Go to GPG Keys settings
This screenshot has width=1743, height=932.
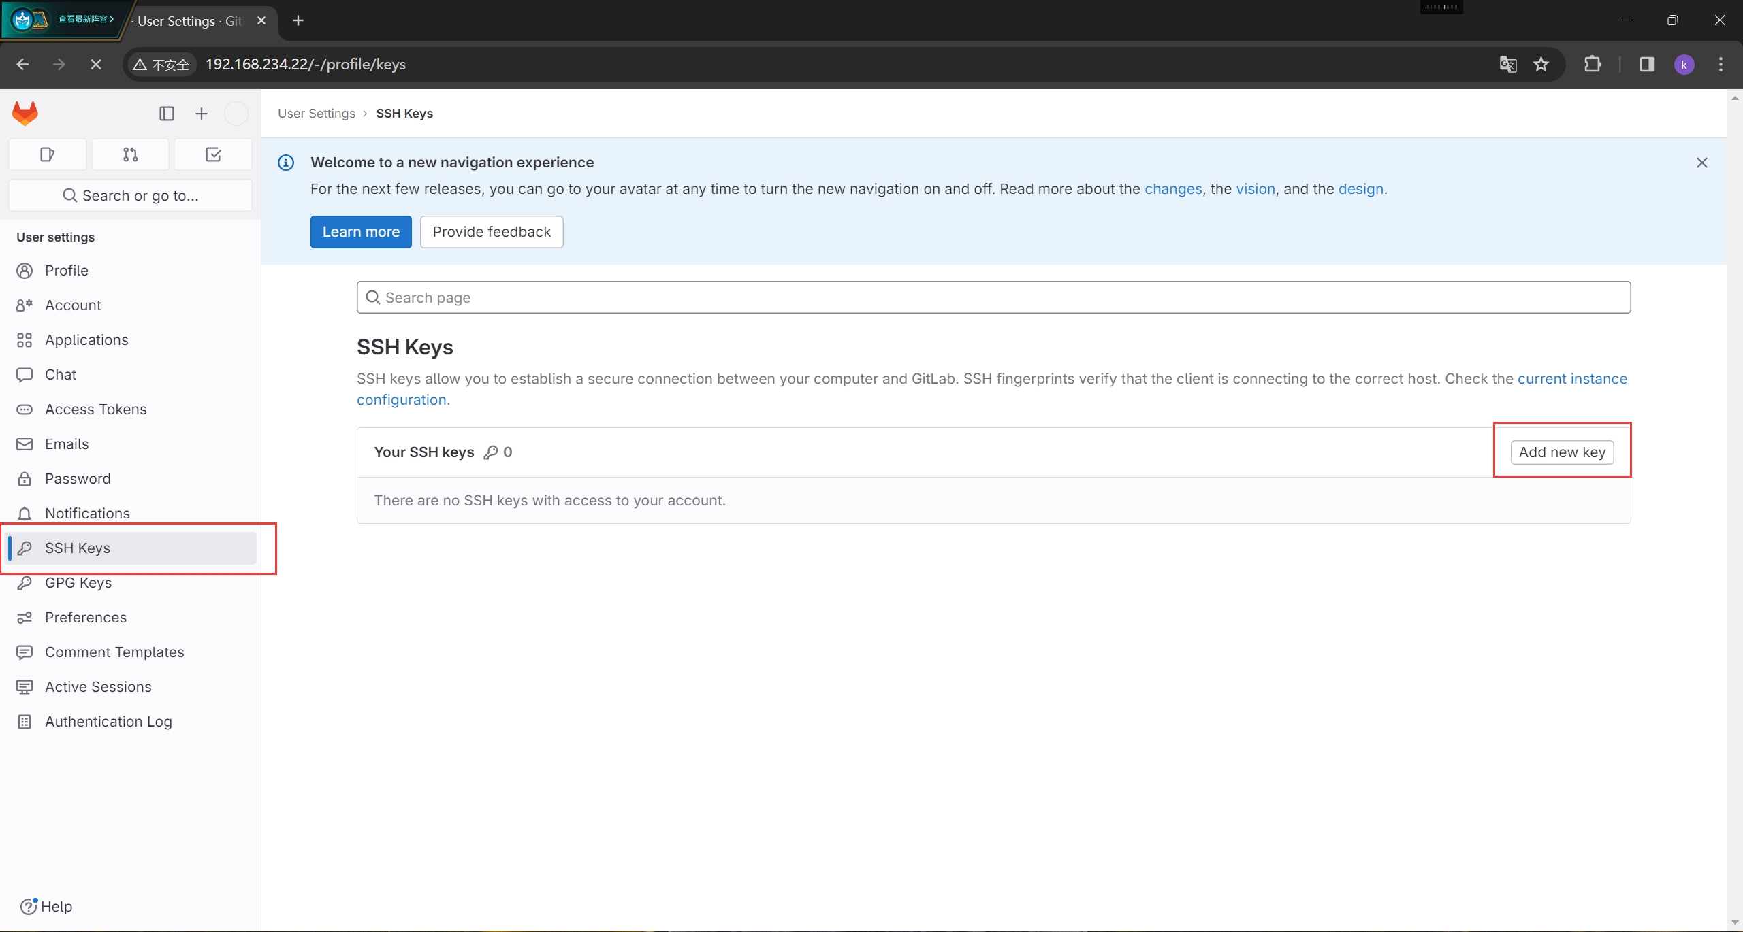pos(78,582)
